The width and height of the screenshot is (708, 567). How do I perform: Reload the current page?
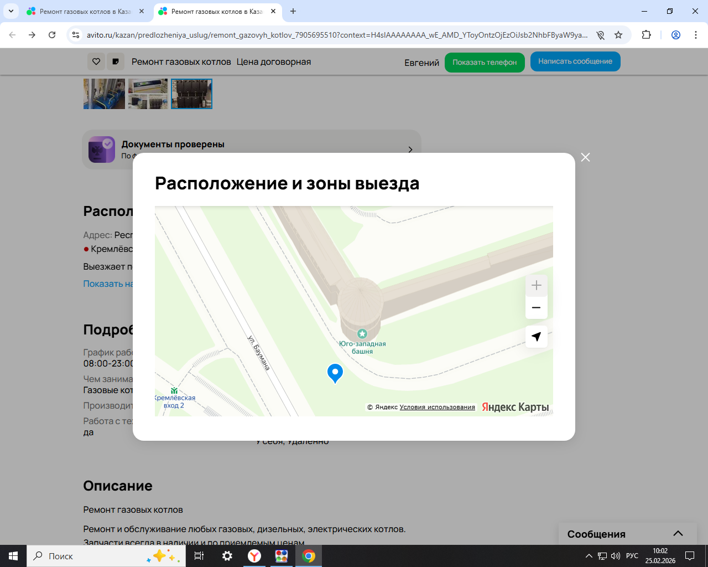click(52, 35)
